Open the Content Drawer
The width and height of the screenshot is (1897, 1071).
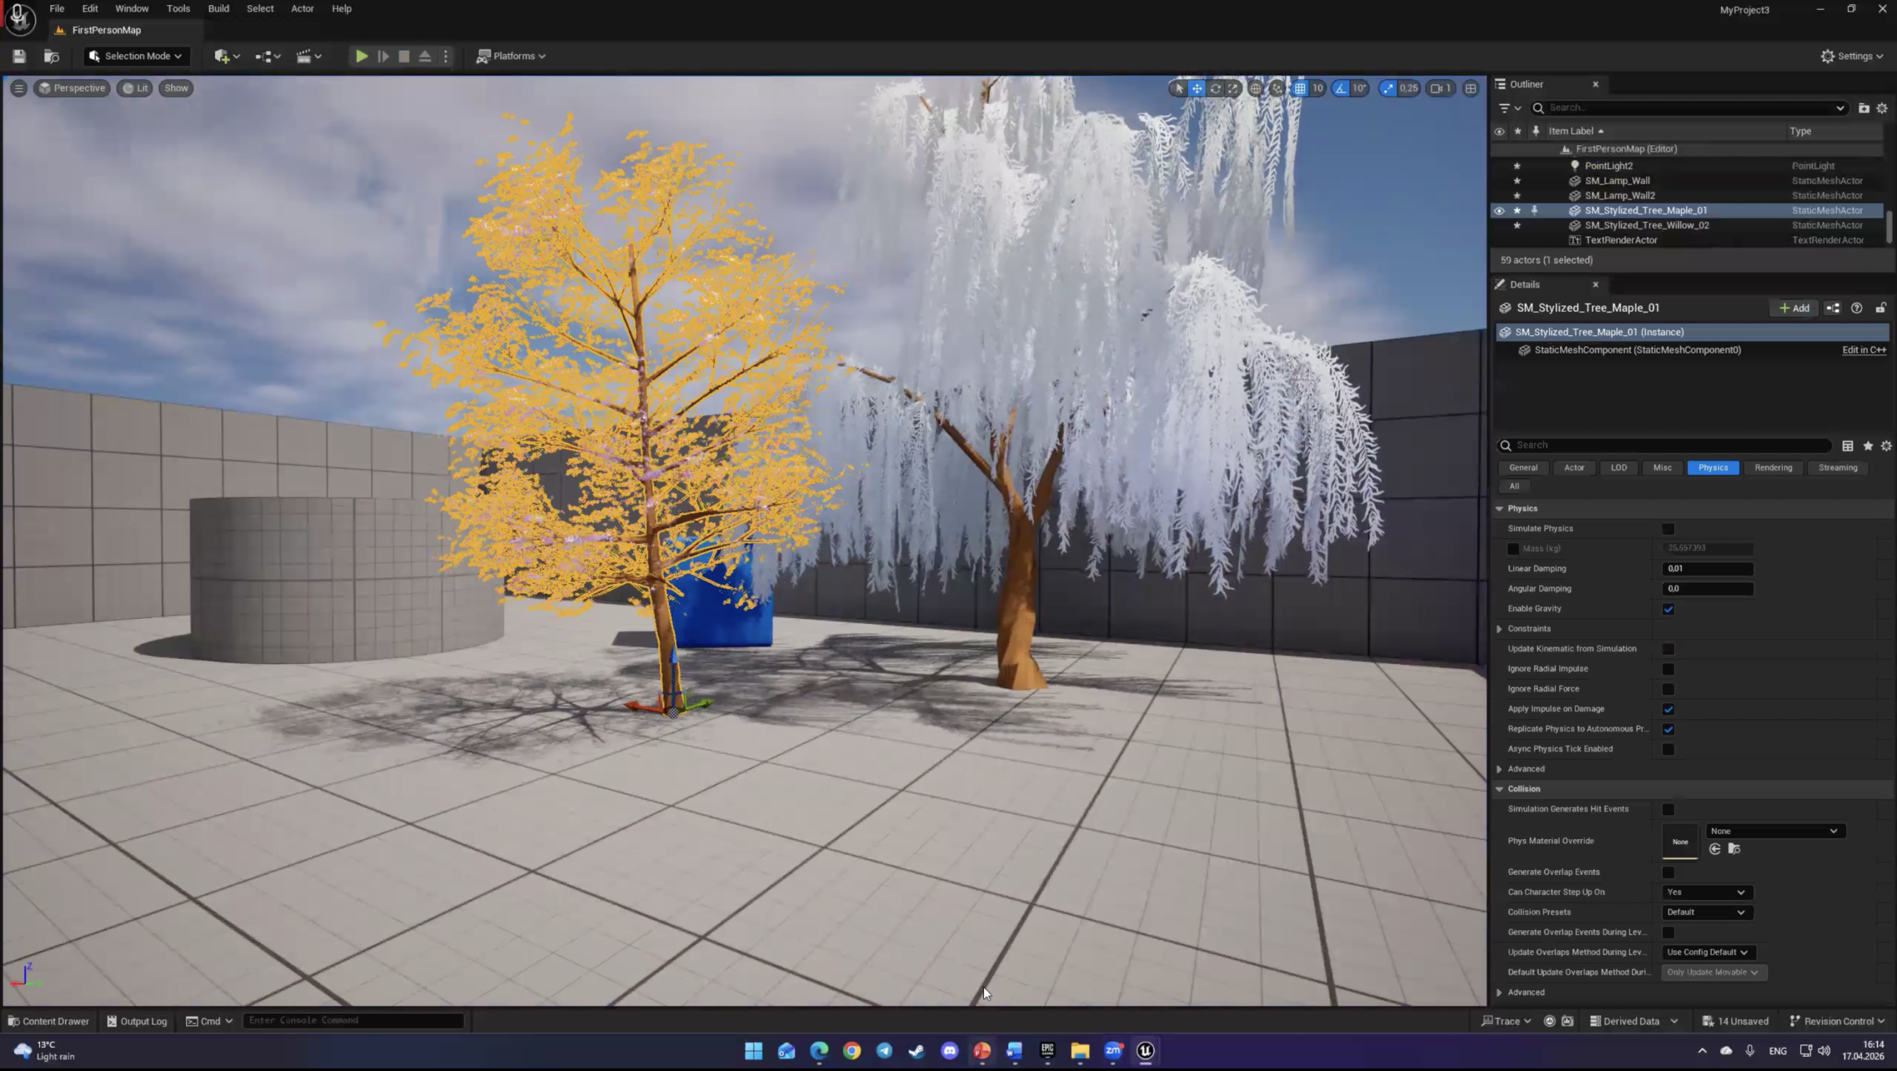(x=49, y=1021)
